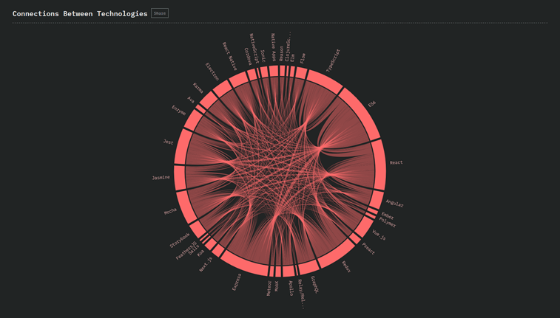The height and width of the screenshot is (318, 560).
Task: Click the 'Flow' label
Action: pos(303,58)
